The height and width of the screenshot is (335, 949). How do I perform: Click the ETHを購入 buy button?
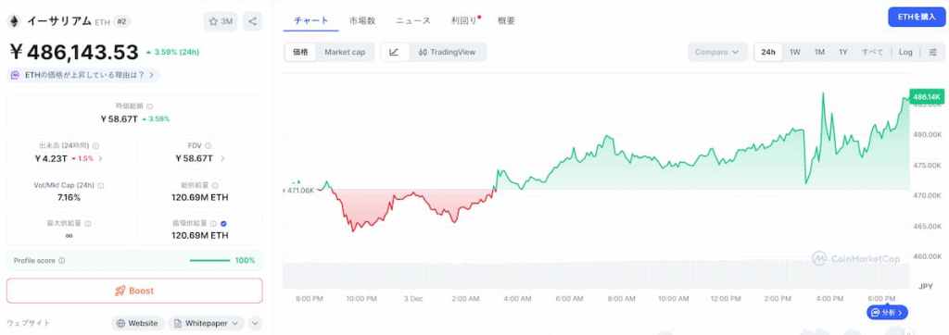tap(917, 17)
